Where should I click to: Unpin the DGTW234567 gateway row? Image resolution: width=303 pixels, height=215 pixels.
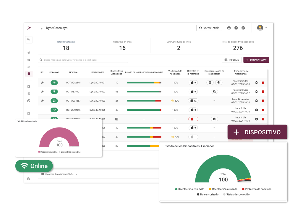tap(43, 101)
